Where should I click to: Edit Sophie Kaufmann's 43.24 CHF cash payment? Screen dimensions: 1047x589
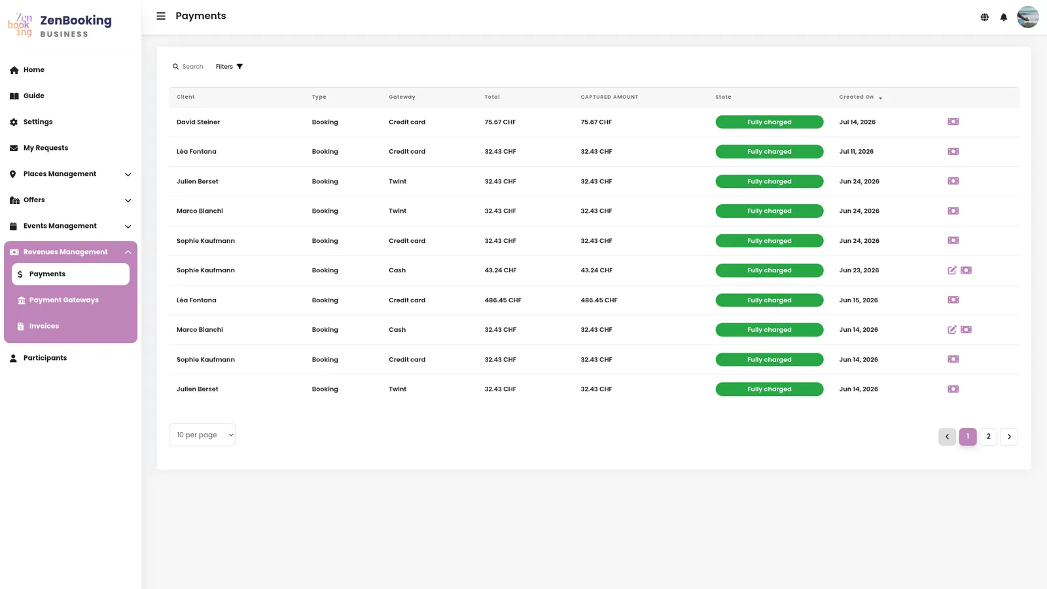click(952, 270)
